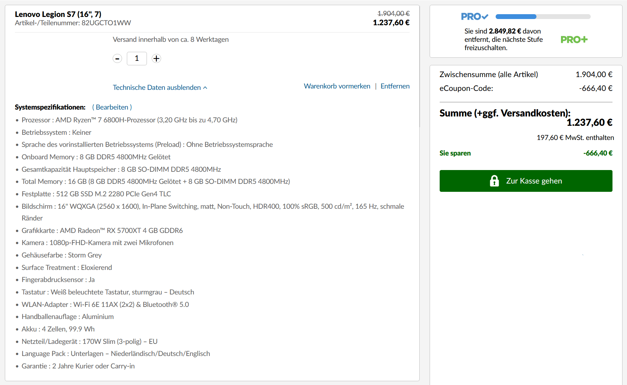Click the 'Sprache des vorinstallierten Betriebssystems' line
This screenshot has height=385, width=627.
[x=147, y=144]
